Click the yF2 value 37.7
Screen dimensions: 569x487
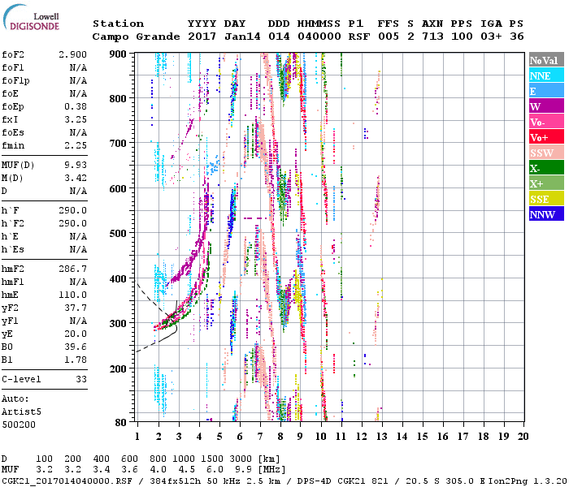[x=76, y=308]
